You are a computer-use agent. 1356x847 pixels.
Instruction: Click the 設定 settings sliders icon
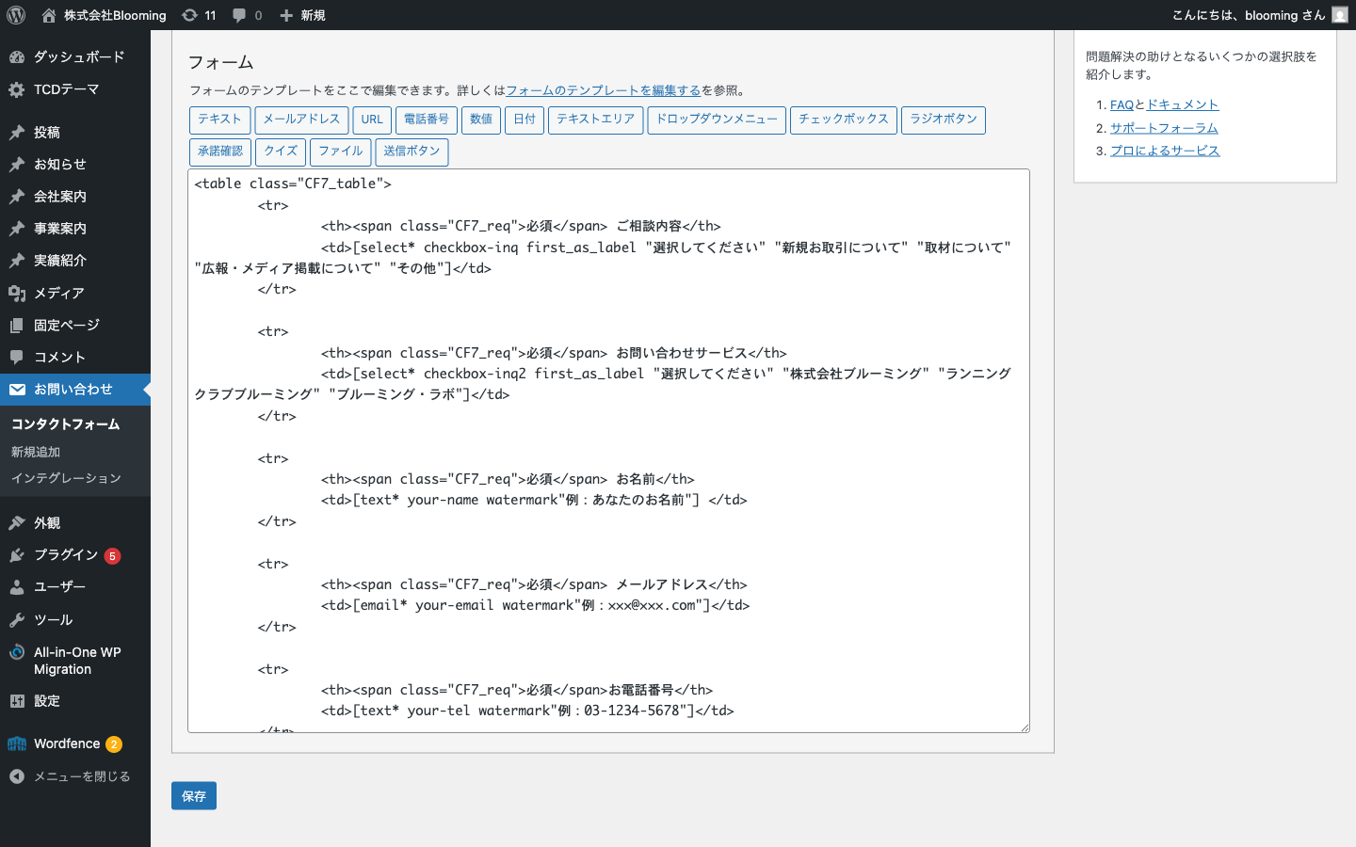[17, 701]
